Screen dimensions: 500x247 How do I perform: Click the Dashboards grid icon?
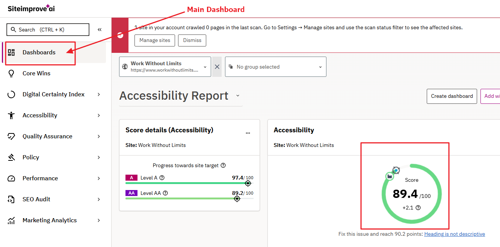[x=11, y=52]
